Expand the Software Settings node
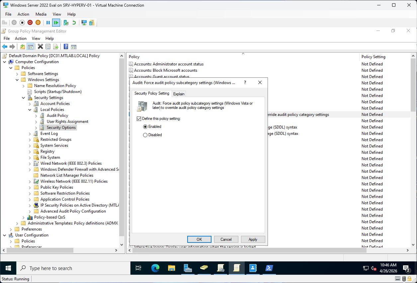This screenshot has height=283, width=417. pyautogui.click(x=17, y=74)
